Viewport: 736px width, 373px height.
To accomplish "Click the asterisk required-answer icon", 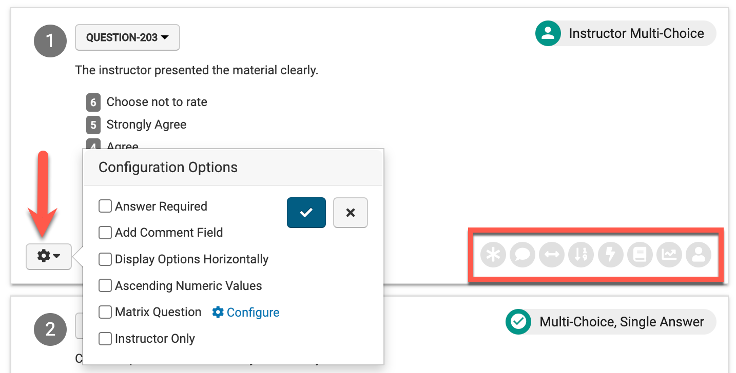I will tap(493, 255).
